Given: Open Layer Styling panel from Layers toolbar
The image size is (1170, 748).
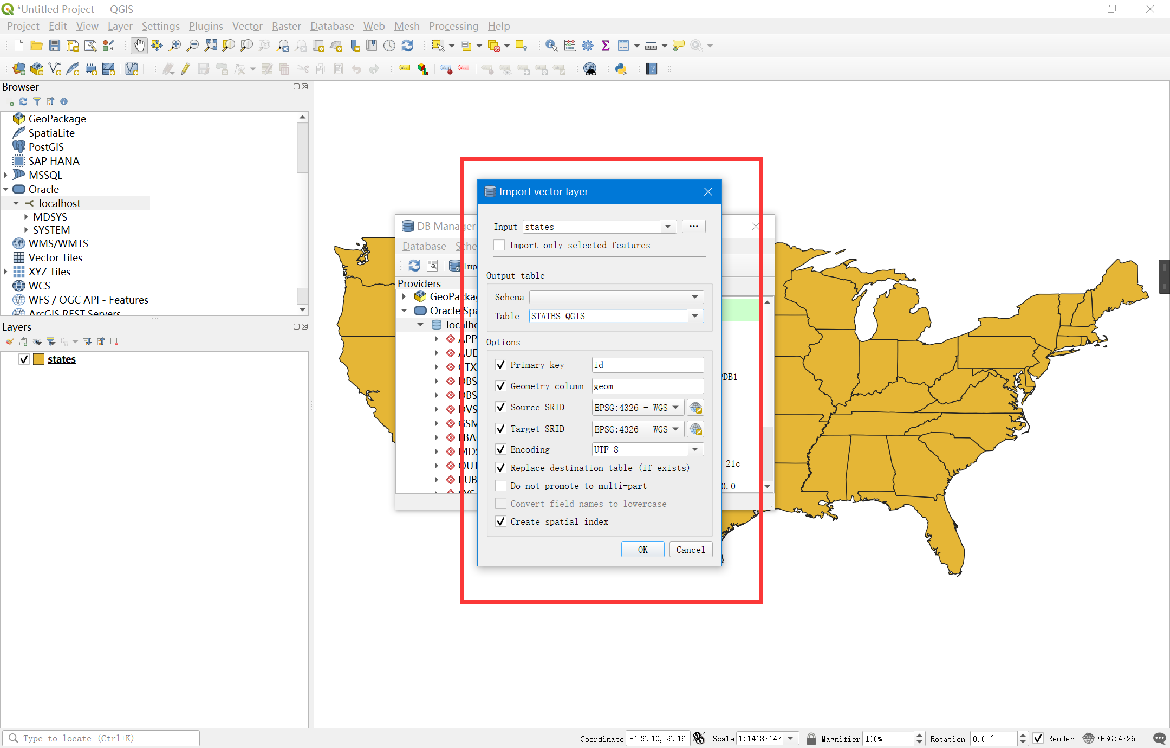Looking at the screenshot, I should [x=10, y=341].
